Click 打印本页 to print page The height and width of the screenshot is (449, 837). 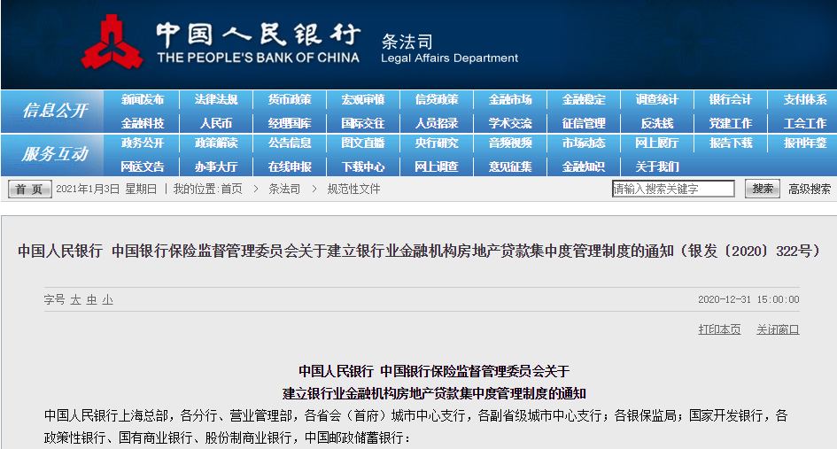point(719,329)
